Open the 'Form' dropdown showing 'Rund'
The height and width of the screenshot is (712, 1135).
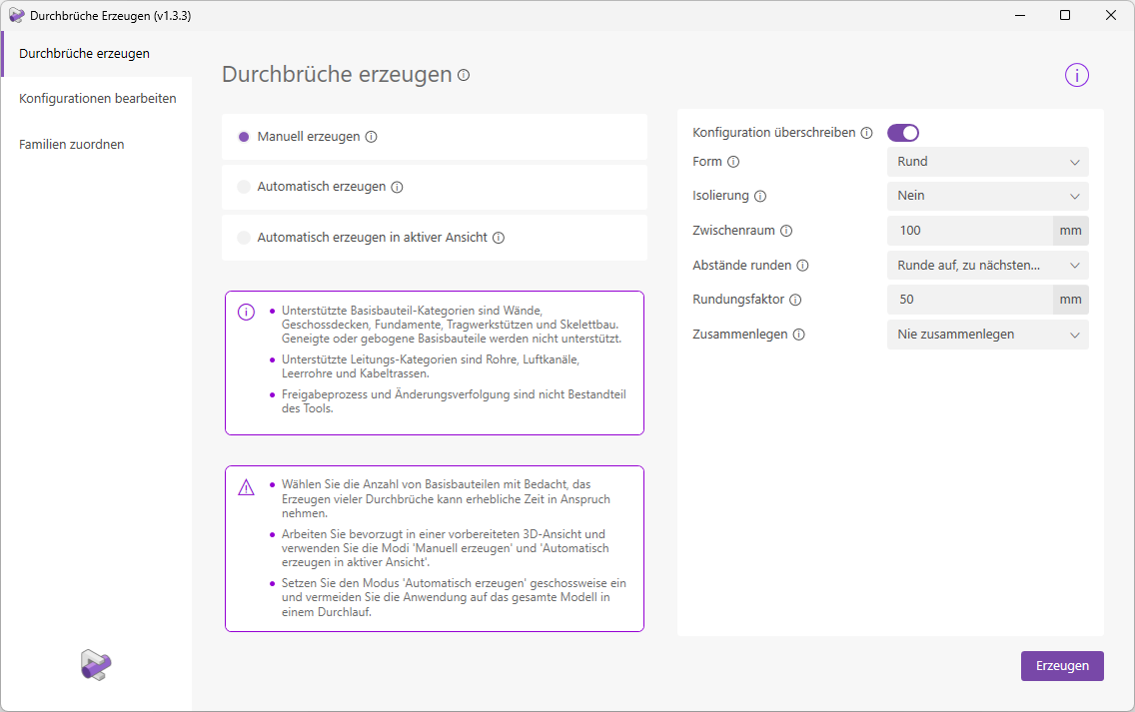[987, 161]
